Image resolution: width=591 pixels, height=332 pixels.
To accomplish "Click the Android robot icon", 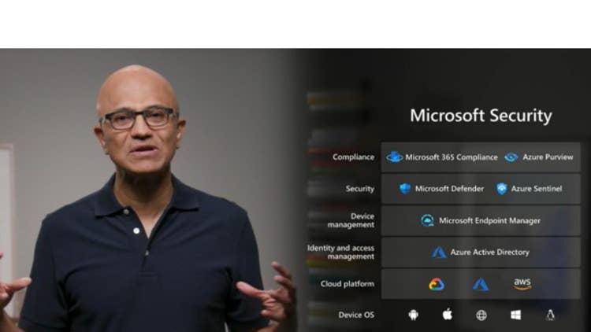I will 413,315.
